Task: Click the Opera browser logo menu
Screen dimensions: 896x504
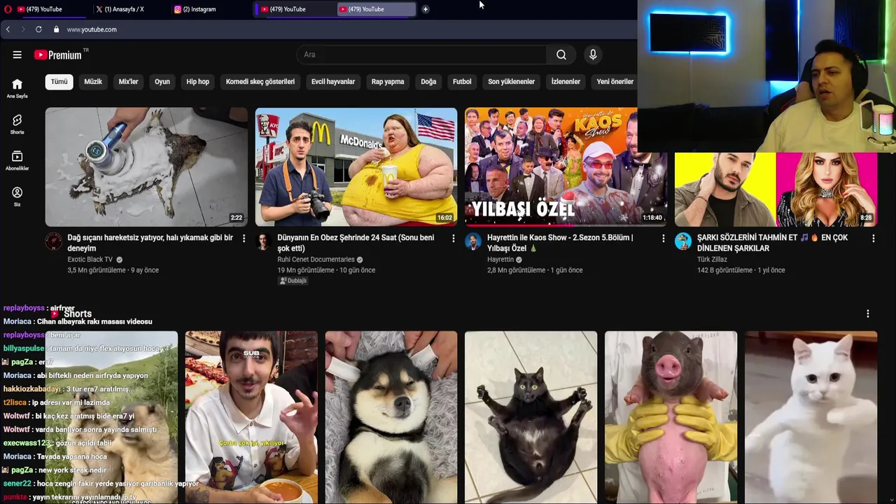Action: tap(8, 9)
